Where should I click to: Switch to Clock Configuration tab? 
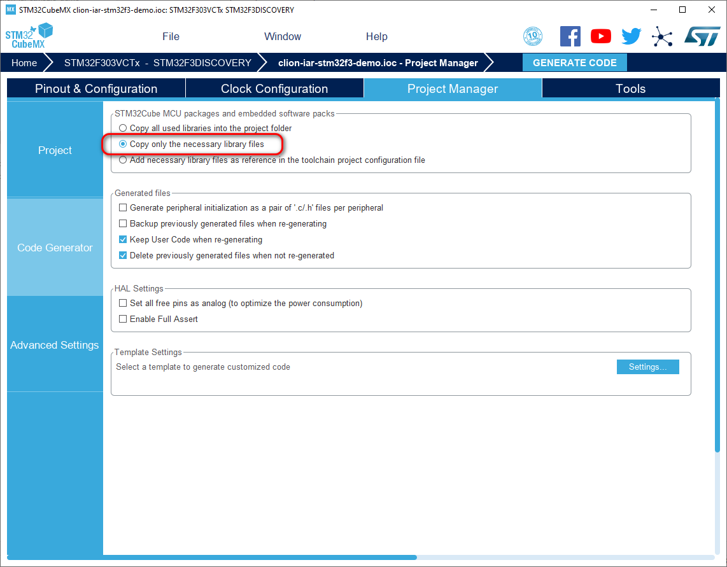(x=274, y=88)
